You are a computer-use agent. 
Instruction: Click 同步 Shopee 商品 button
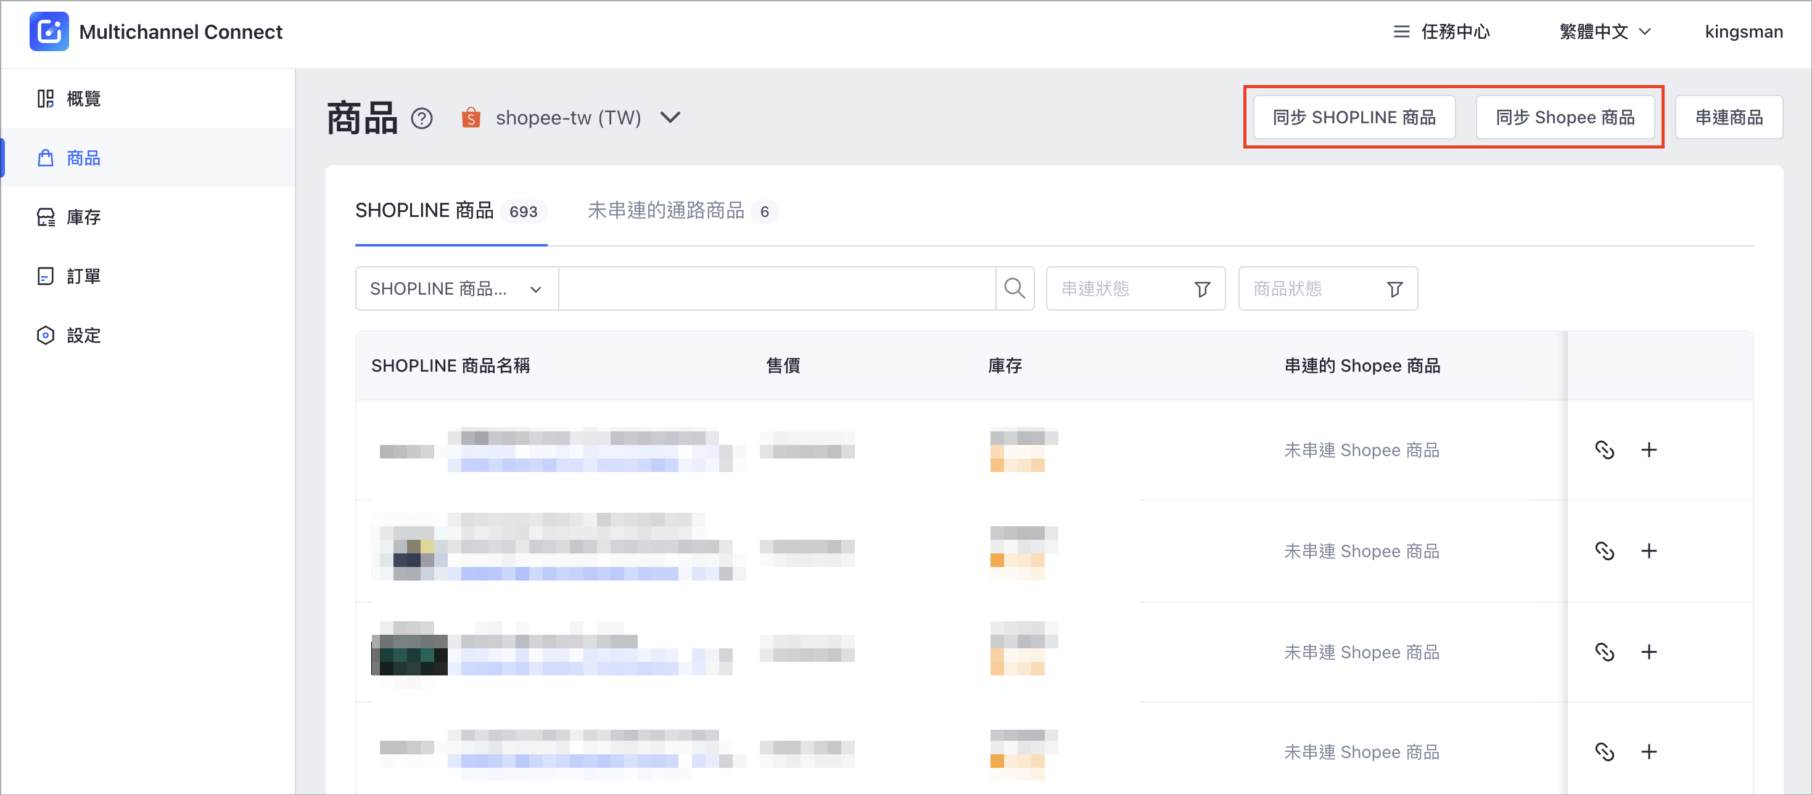1565,117
